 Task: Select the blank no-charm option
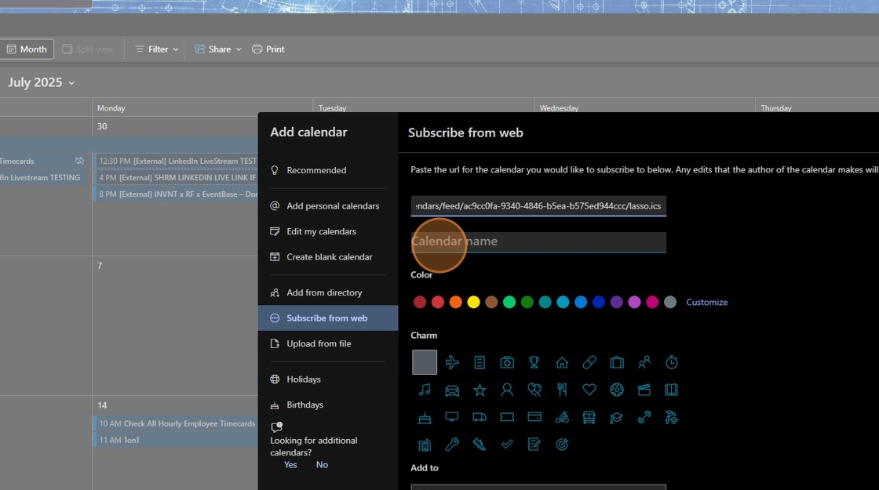pyautogui.click(x=425, y=362)
